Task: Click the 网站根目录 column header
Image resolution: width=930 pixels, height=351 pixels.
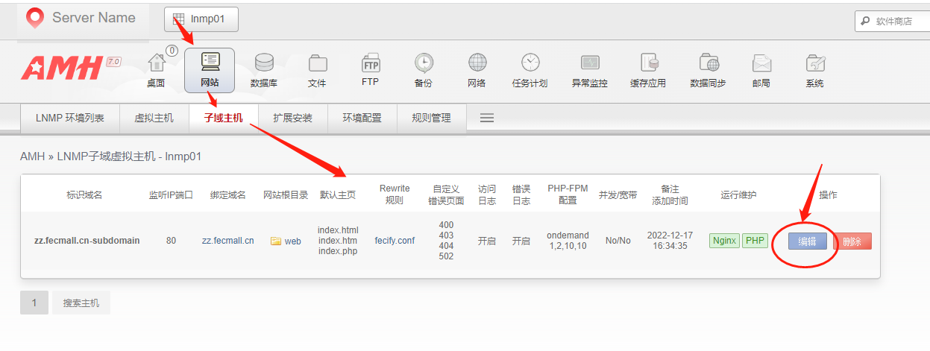Action: (x=286, y=195)
